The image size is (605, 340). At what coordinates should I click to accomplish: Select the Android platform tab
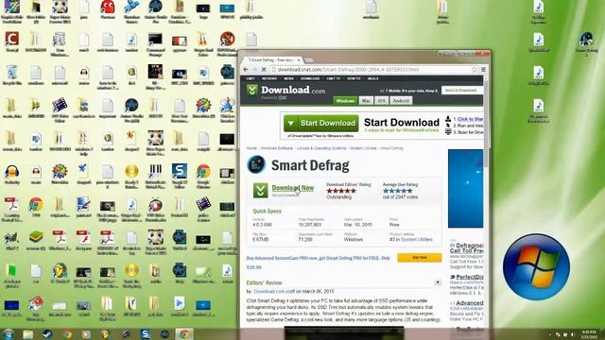coord(401,101)
